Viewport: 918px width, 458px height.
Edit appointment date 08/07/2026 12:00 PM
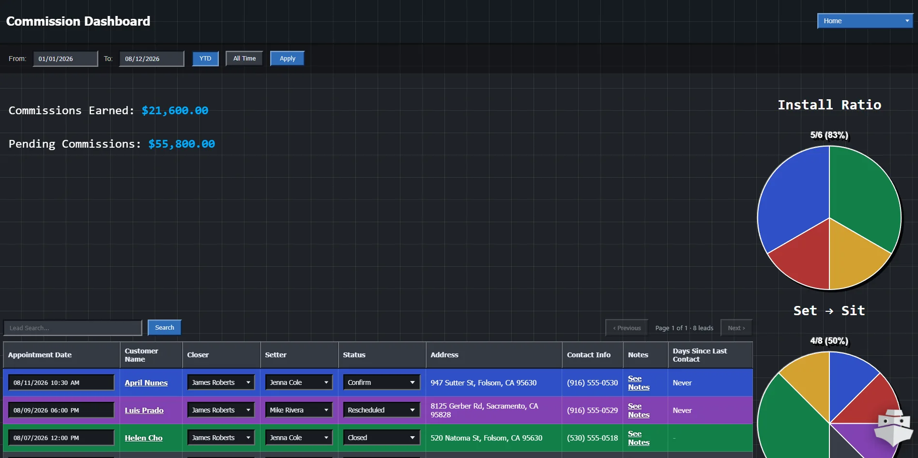[x=61, y=438]
